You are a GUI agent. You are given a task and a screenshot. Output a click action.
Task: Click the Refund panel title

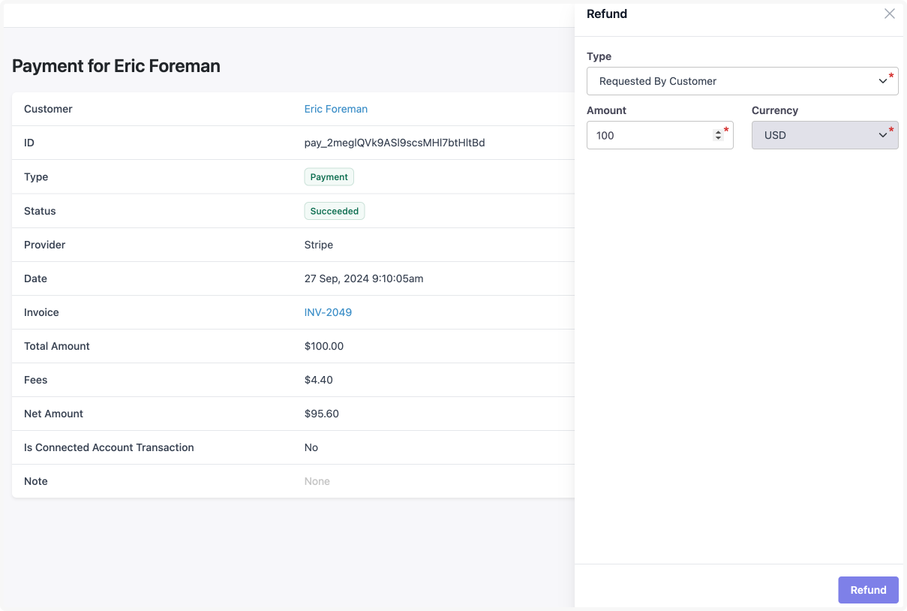coord(606,14)
